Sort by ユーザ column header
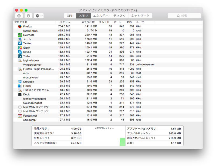The image size is (216, 168). point(145,22)
